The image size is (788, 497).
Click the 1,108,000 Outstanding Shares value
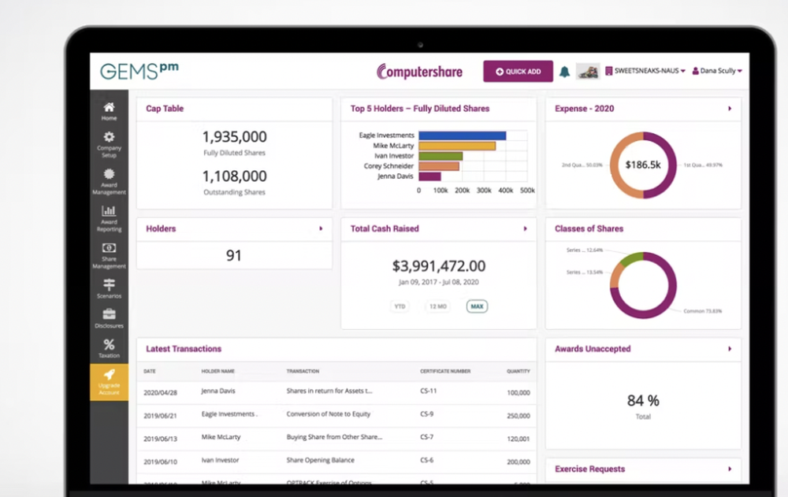pyautogui.click(x=234, y=176)
